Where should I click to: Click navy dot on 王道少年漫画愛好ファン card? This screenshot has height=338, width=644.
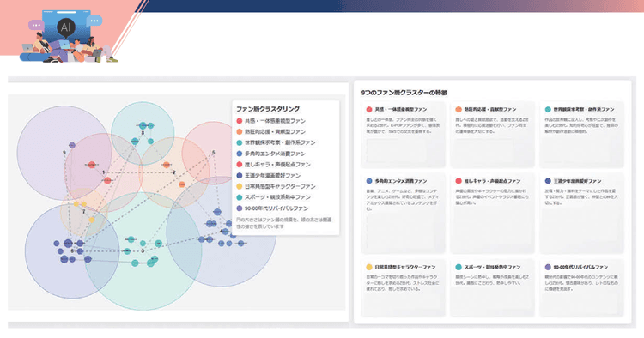pos(548,181)
